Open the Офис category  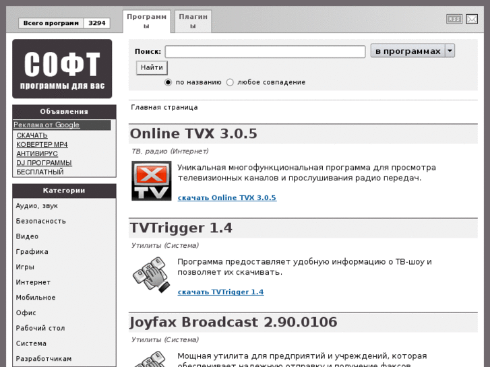click(x=26, y=313)
